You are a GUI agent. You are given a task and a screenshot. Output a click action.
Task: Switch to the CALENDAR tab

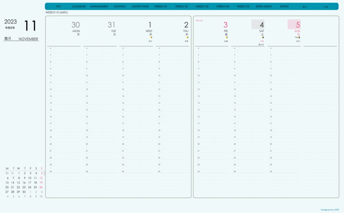click(x=79, y=6)
